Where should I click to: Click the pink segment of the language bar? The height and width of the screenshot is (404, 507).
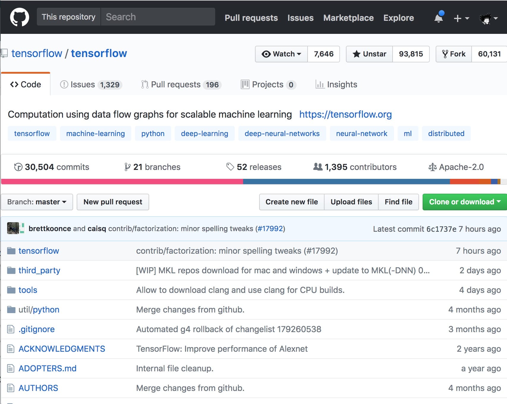(122, 182)
